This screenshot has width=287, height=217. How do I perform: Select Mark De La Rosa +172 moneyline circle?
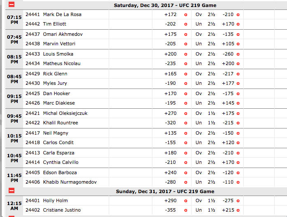186,15
